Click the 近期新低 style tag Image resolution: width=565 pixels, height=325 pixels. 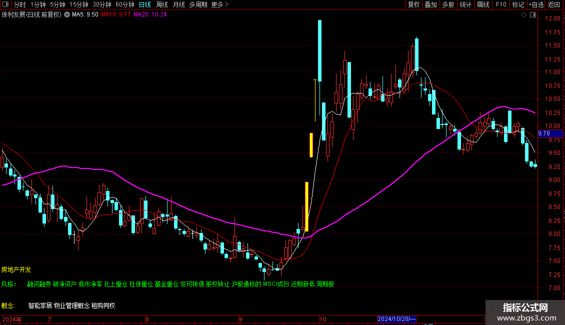pyautogui.click(x=303, y=284)
